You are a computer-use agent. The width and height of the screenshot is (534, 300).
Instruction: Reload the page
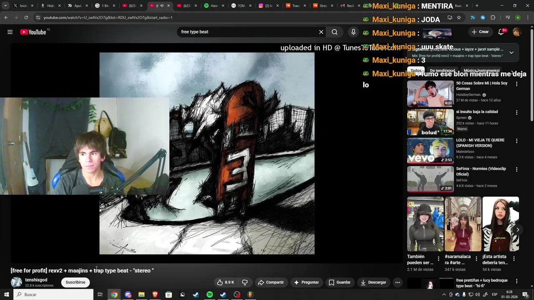(26, 17)
